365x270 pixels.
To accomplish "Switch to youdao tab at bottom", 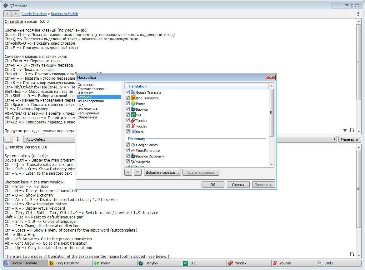I will (x=294, y=263).
